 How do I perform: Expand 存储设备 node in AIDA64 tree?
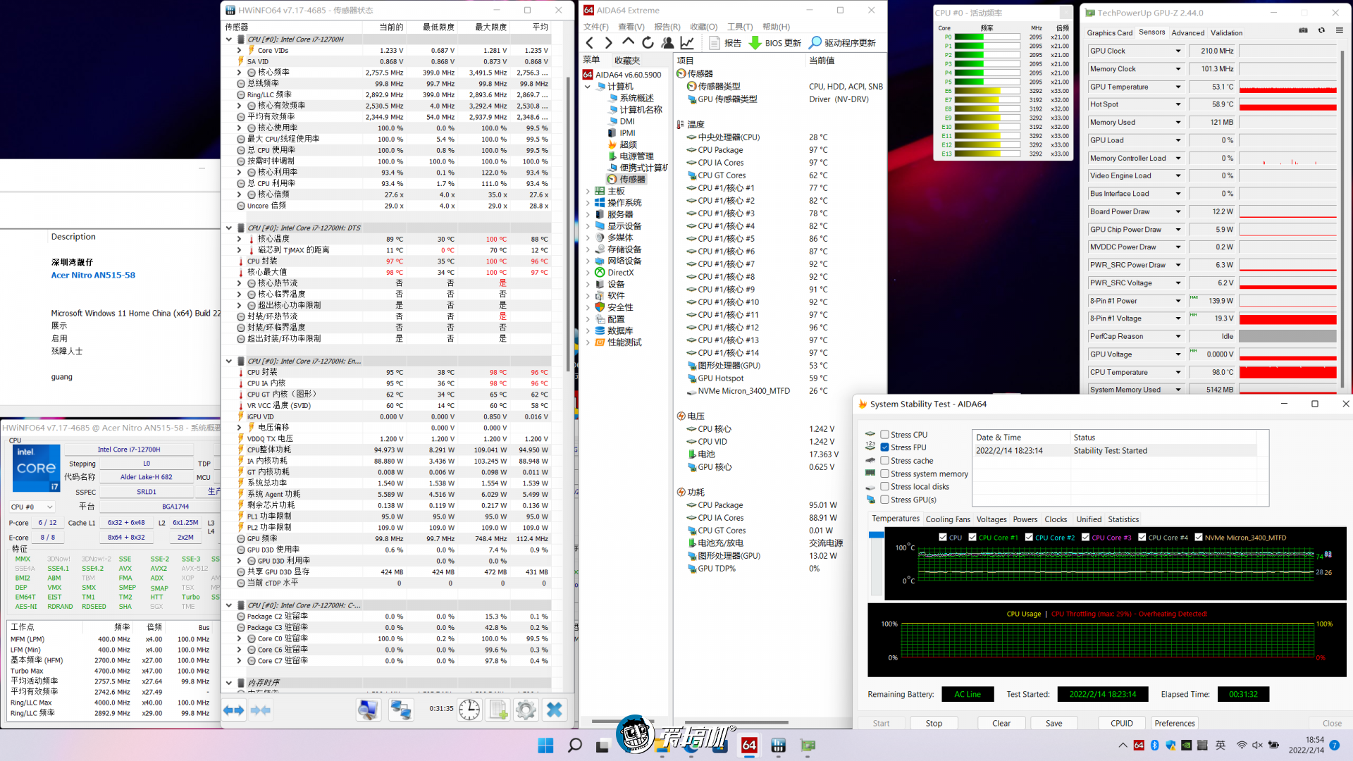[x=588, y=249]
